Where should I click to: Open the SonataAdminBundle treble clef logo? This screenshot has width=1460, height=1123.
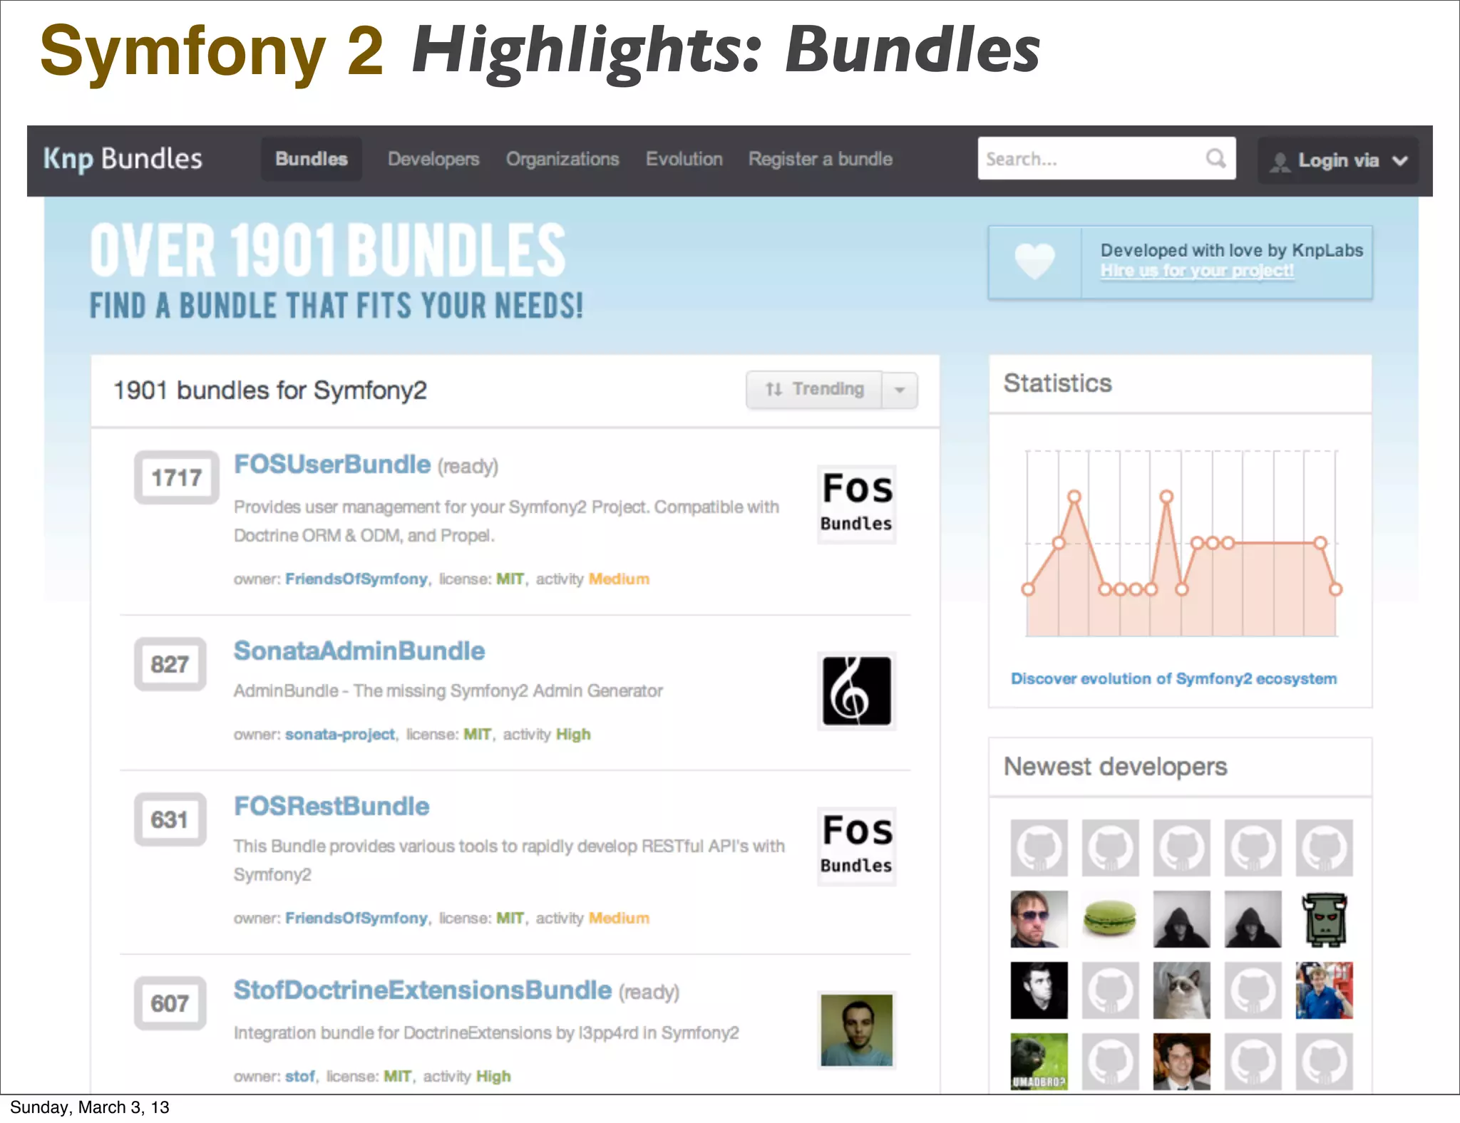pyautogui.click(x=856, y=690)
